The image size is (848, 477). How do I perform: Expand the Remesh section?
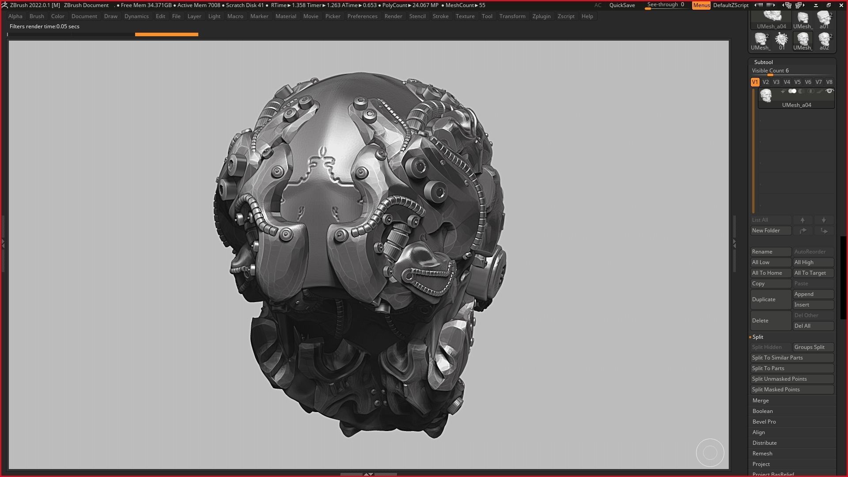tap(762, 454)
